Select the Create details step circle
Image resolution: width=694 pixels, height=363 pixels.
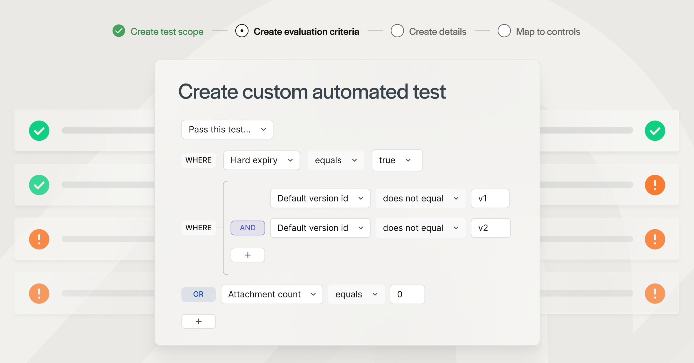[x=397, y=31]
